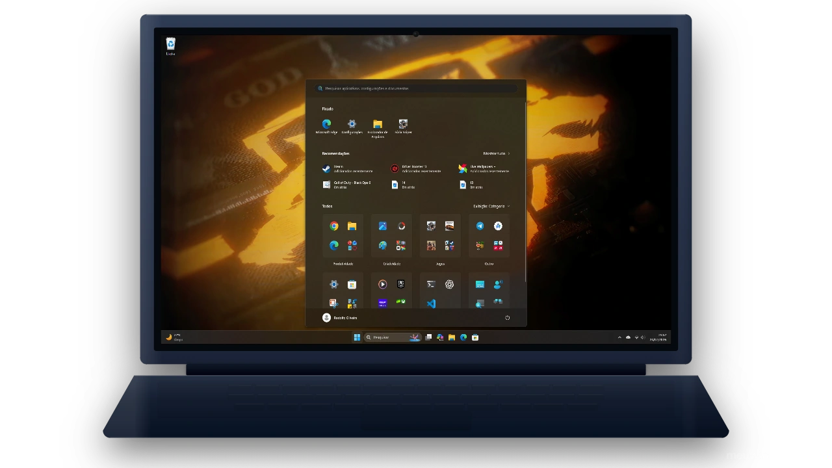This screenshot has width=832, height=468.
Task: Open the Epic Games Launcher icon
Action: [400, 284]
